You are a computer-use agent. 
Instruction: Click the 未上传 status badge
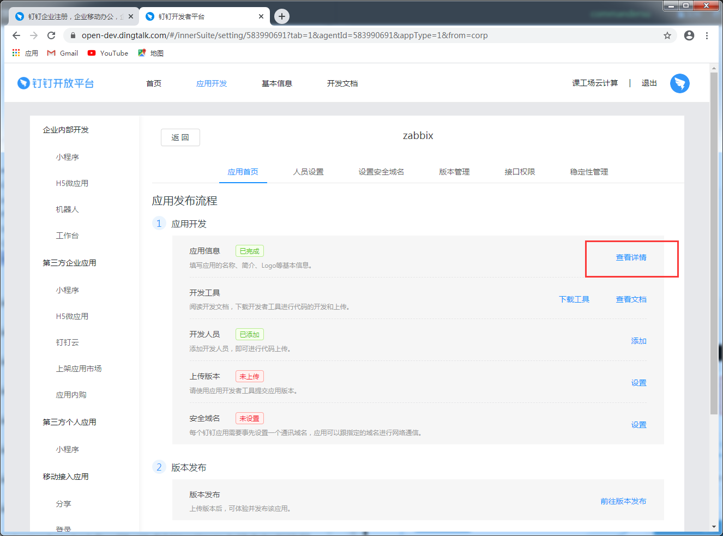pyautogui.click(x=250, y=376)
